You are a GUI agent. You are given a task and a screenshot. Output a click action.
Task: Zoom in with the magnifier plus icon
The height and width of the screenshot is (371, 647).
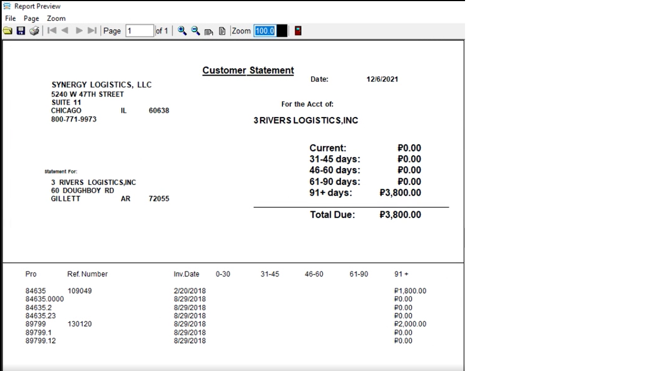[182, 31]
